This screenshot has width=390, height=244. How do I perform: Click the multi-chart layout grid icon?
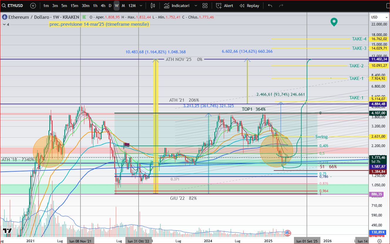205,5
